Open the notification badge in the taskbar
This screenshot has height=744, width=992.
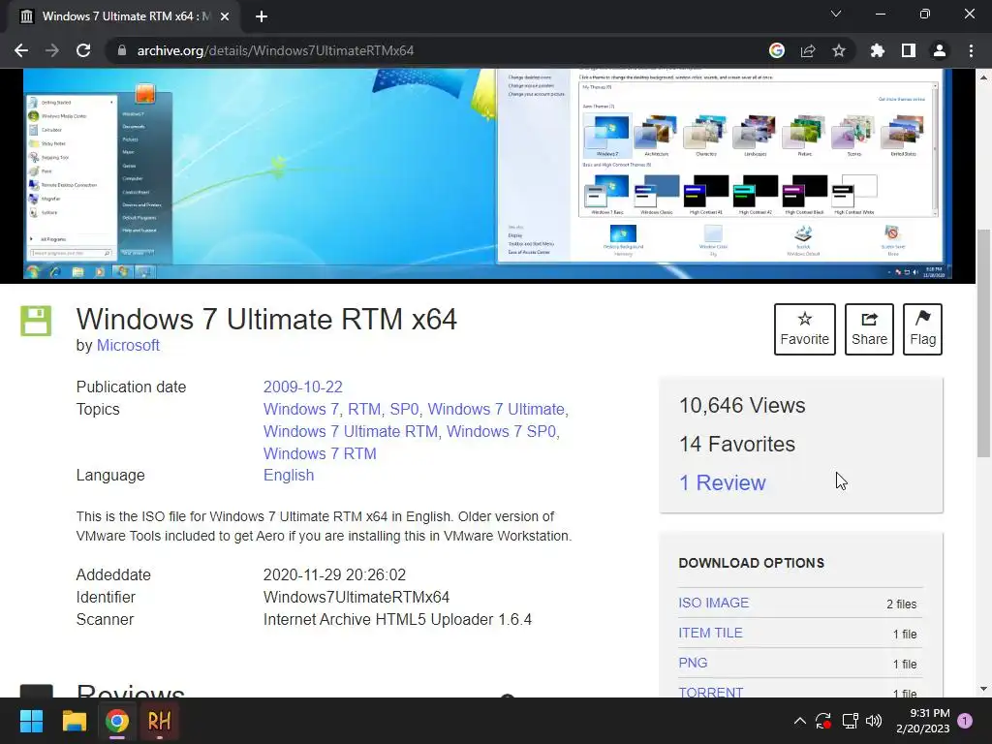(965, 721)
